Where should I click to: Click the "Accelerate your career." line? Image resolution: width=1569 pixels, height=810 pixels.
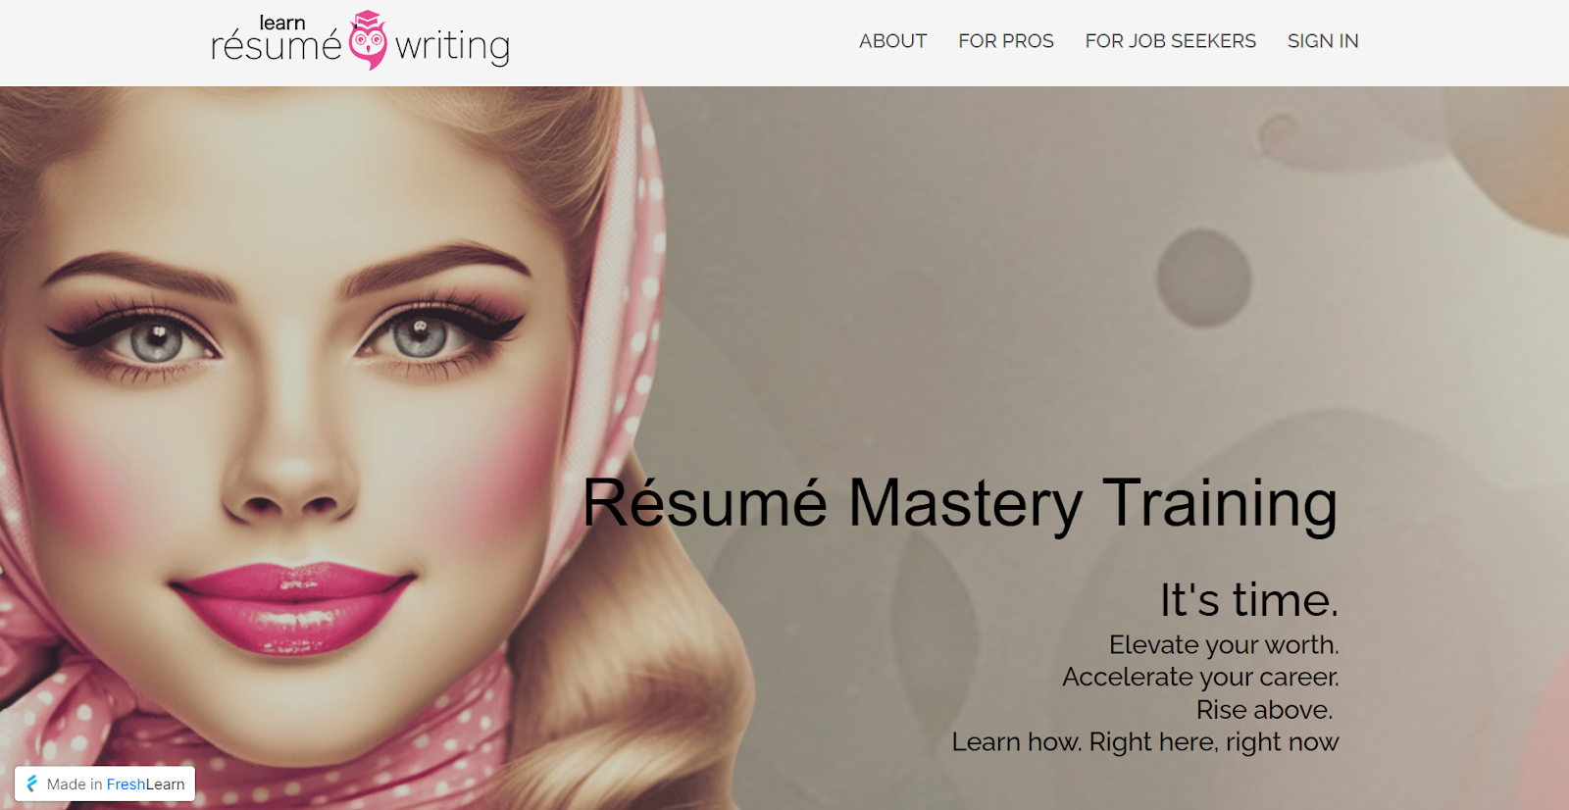1200,677
